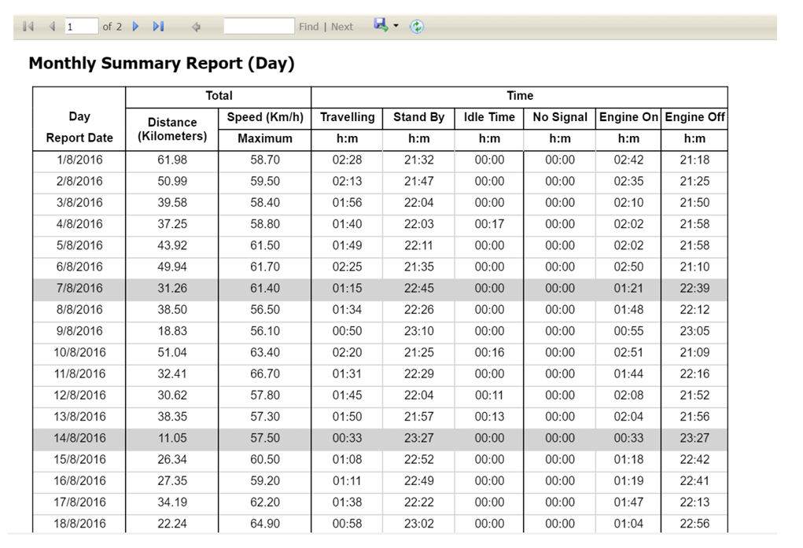Click the previous page arrow

tap(52, 27)
